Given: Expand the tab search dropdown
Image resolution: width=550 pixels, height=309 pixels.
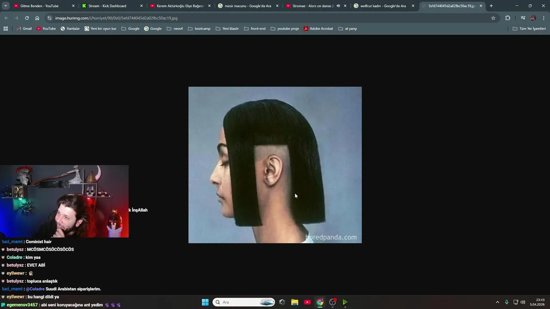Looking at the screenshot, I should click(6, 6).
